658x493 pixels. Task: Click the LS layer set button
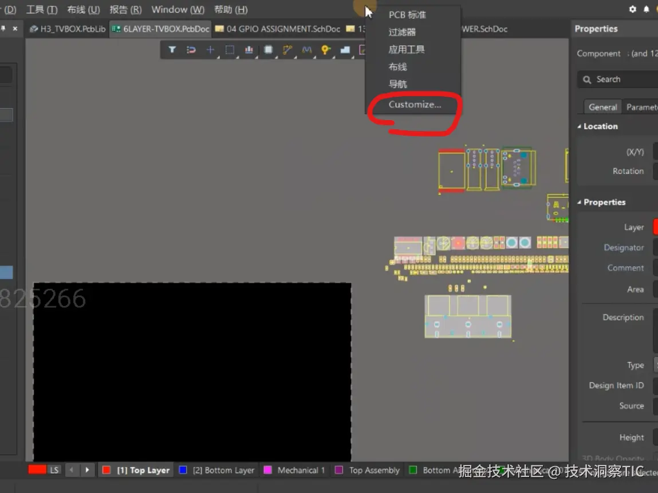[x=54, y=470]
